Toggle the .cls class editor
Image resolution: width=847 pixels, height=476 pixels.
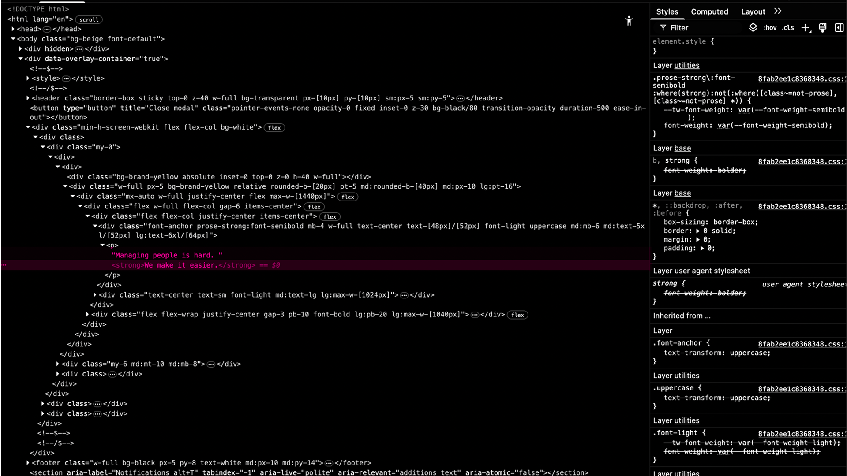coord(788,27)
